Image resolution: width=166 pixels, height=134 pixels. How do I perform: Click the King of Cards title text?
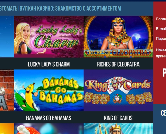(118, 118)
